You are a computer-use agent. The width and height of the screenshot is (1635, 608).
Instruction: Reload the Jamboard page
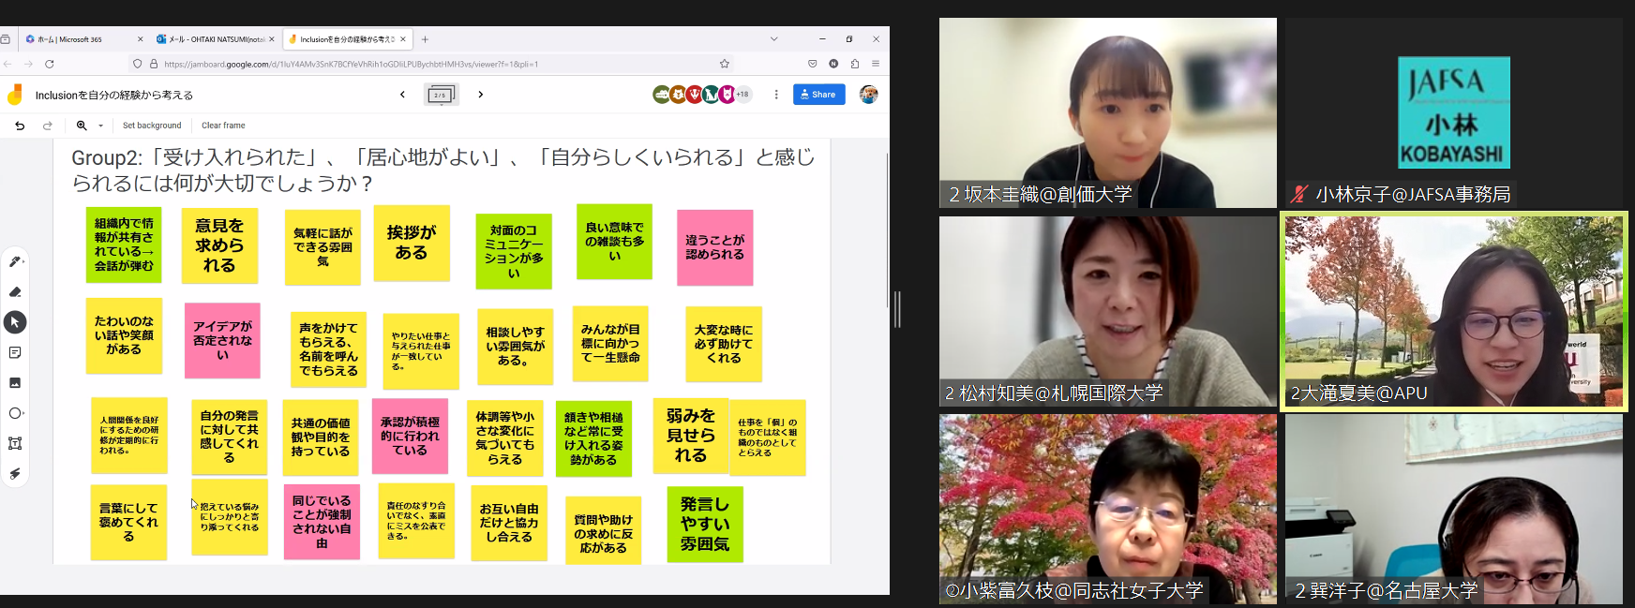point(50,64)
